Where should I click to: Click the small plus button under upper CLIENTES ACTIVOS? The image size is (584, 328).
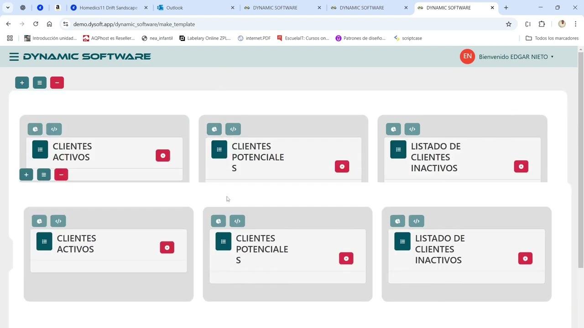click(26, 174)
